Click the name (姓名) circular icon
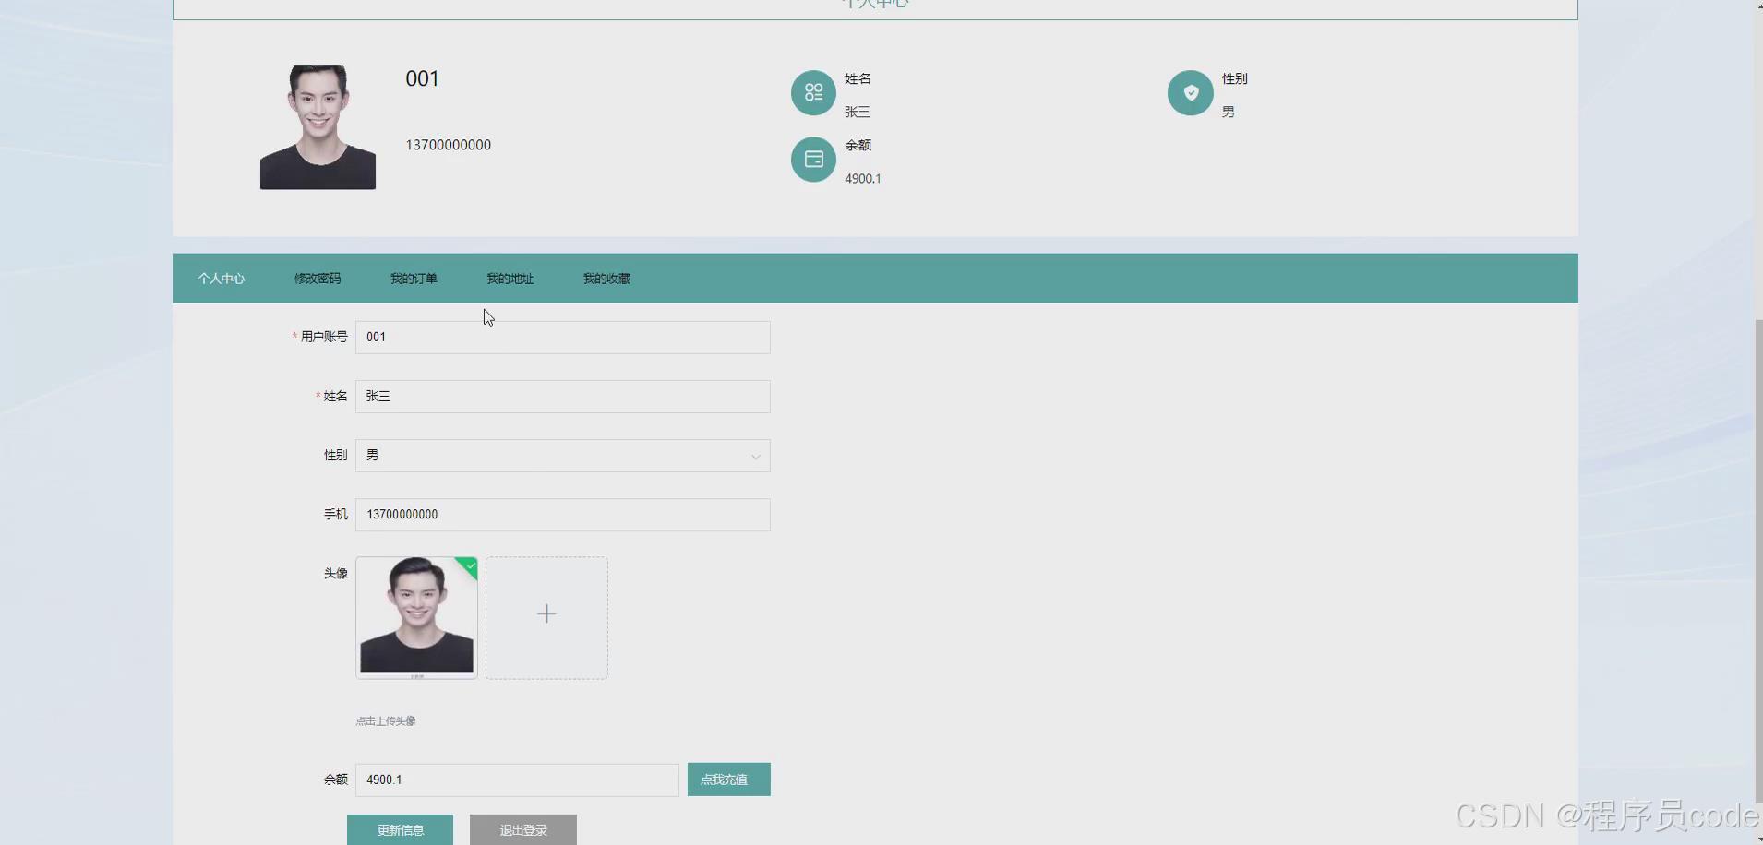This screenshot has width=1763, height=845. coord(813,93)
